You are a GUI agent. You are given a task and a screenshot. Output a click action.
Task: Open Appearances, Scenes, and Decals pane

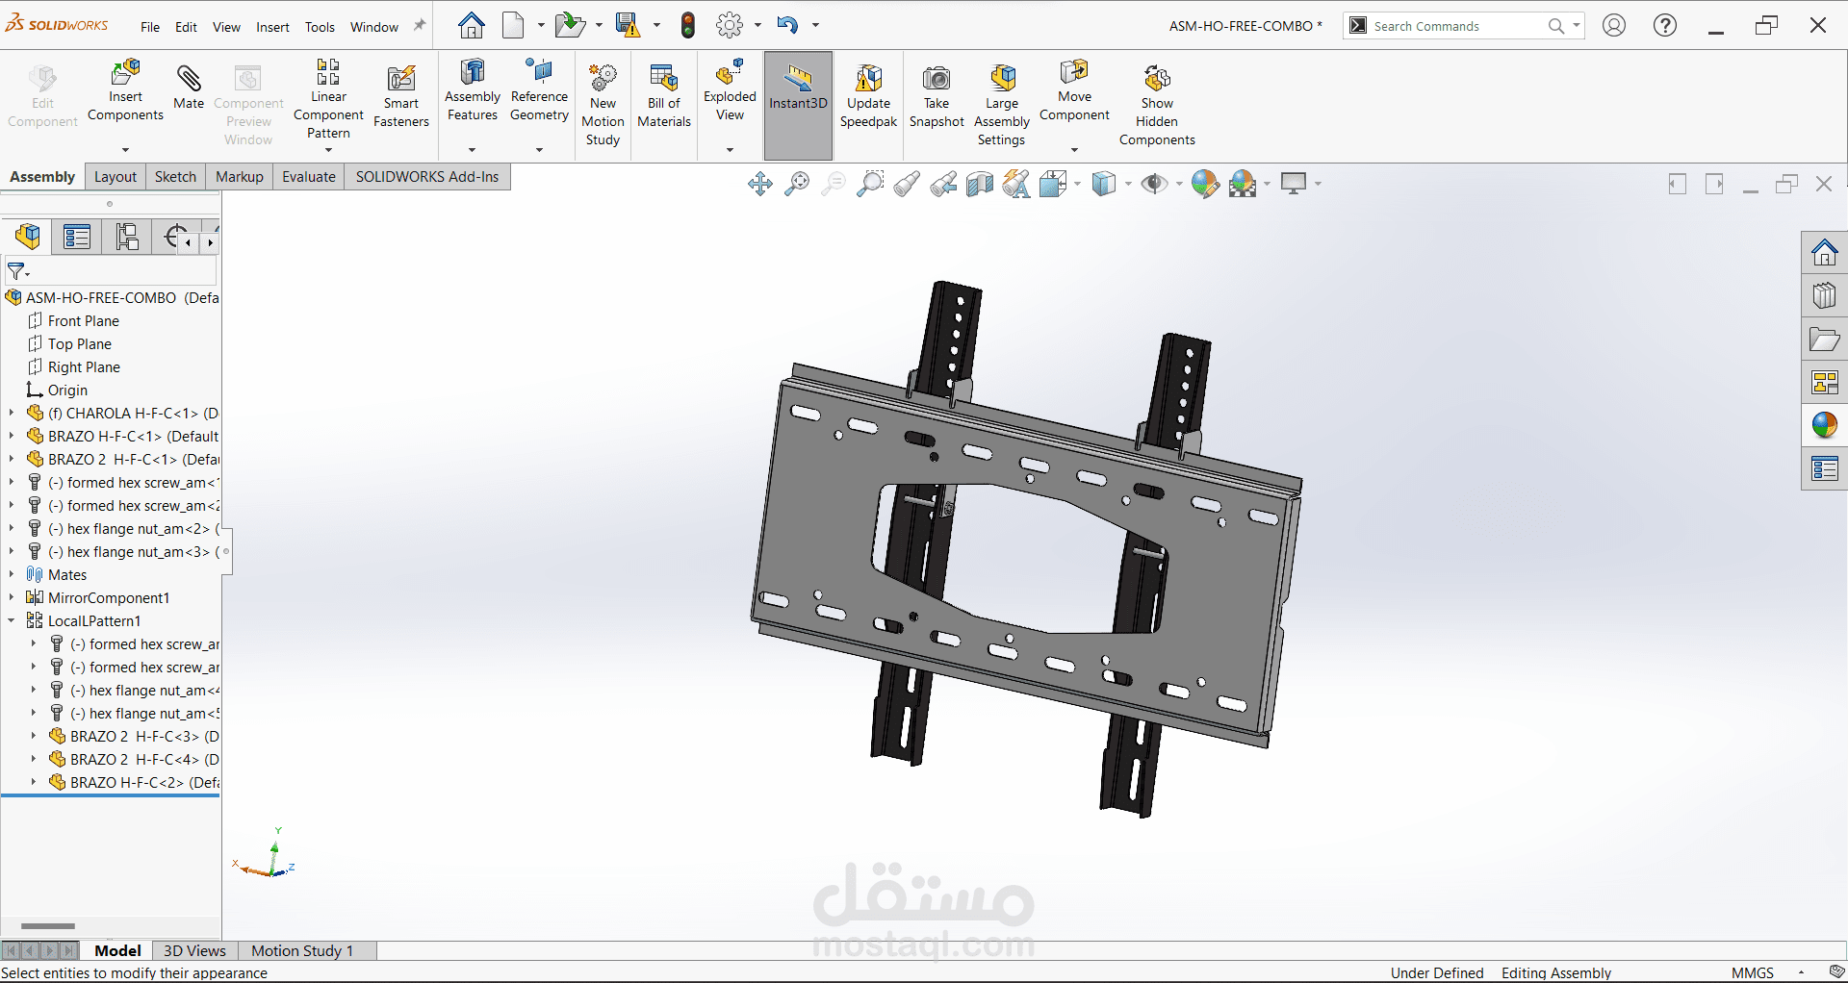coord(1824,426)
